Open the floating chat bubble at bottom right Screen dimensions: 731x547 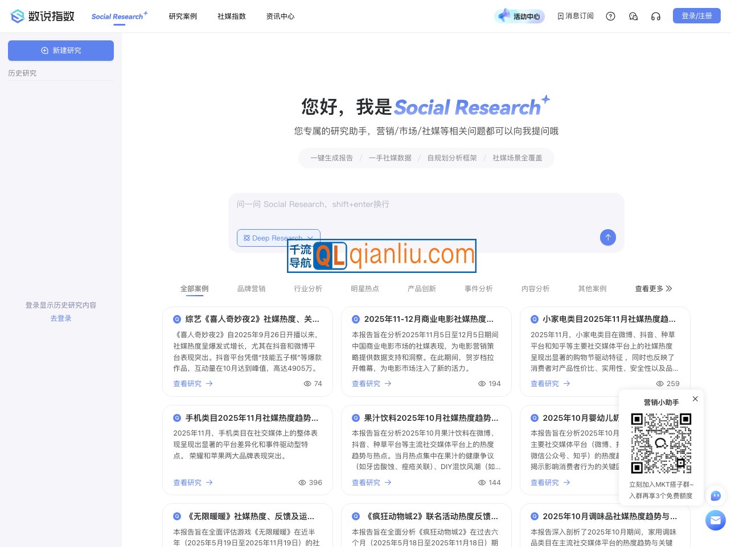coord(716,520)
